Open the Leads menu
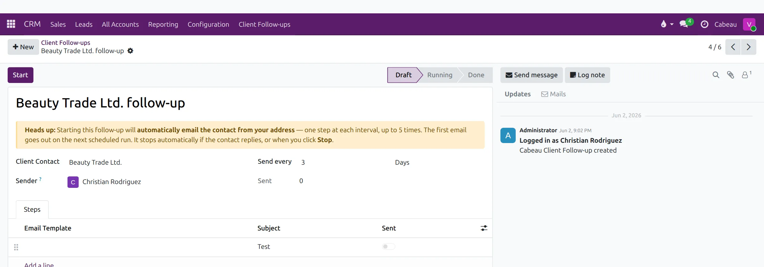Viewport: 764px width, 267px height. (x=84, y=24)
